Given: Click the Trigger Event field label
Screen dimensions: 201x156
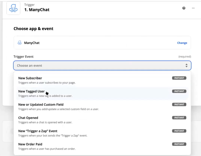Looking at the screenshot, I should pos(24,57).
